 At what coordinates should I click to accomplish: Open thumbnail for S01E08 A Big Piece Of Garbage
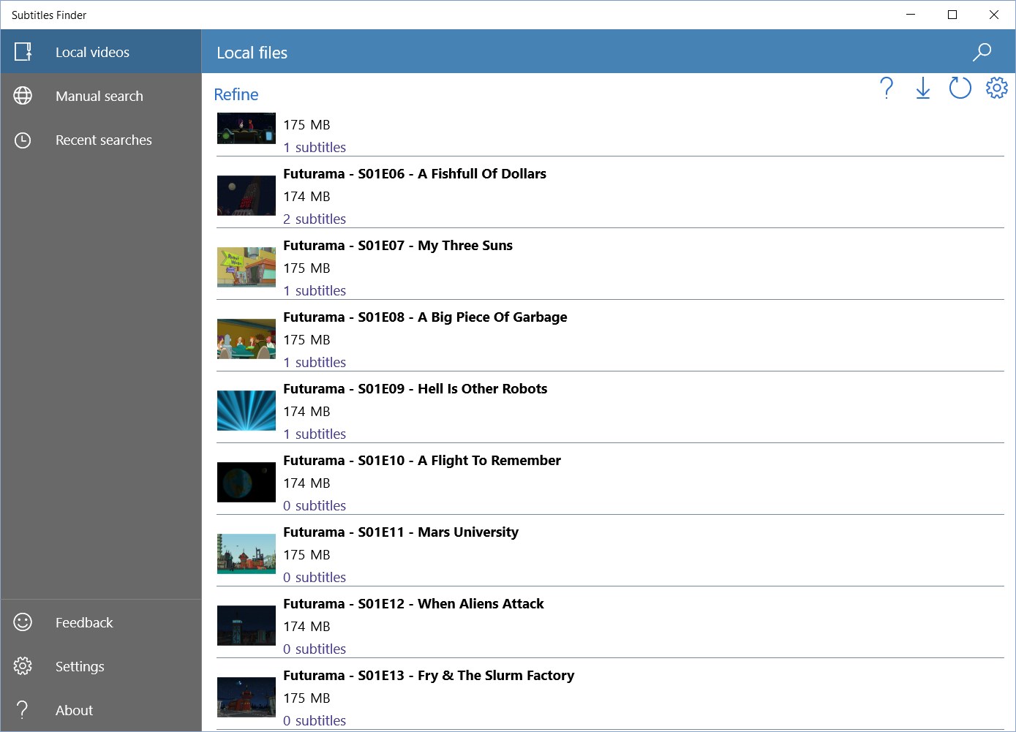[247, 339]
